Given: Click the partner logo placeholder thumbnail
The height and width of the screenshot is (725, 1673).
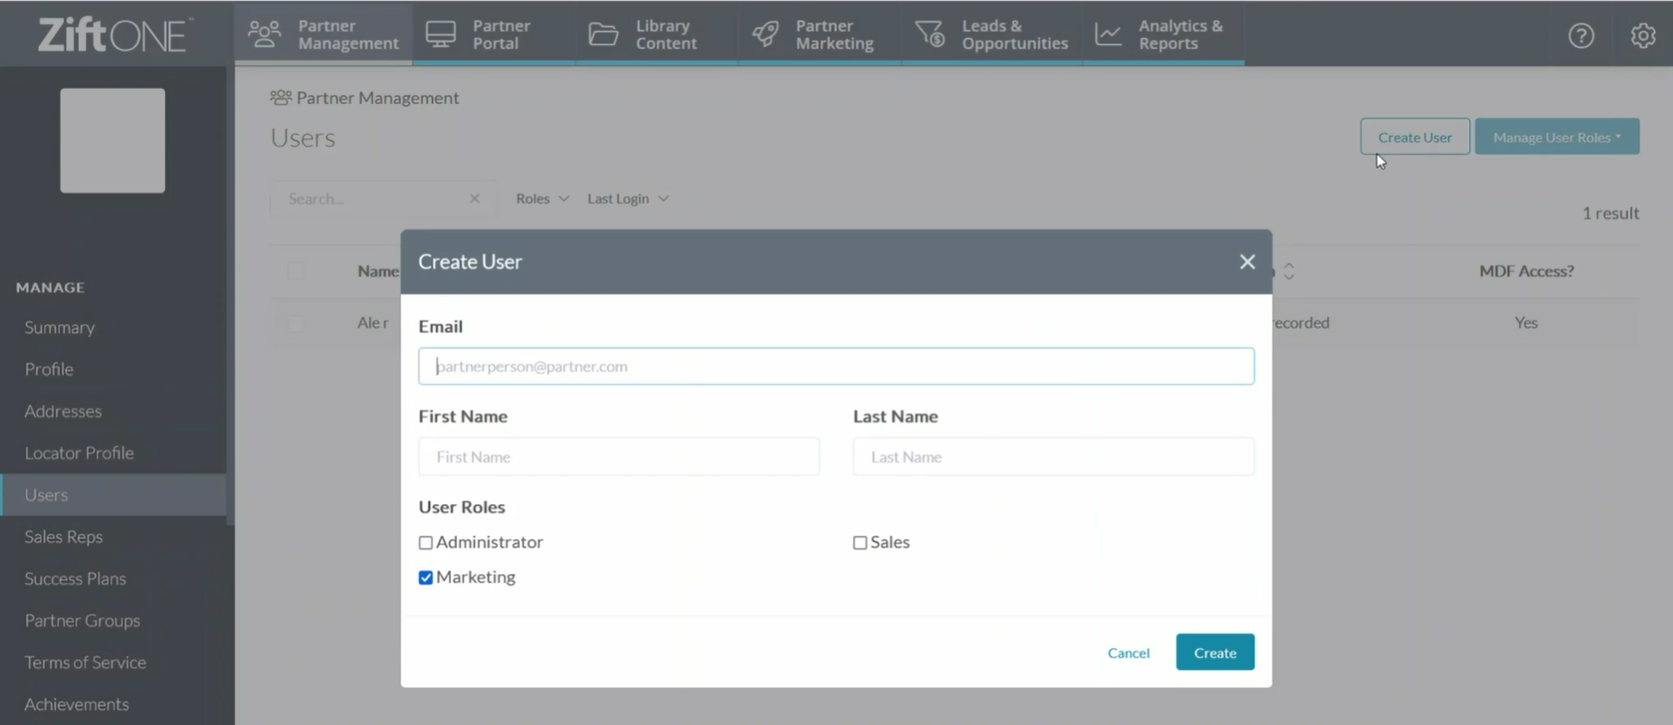Looking at the screenshot, I should click(112, 140).
